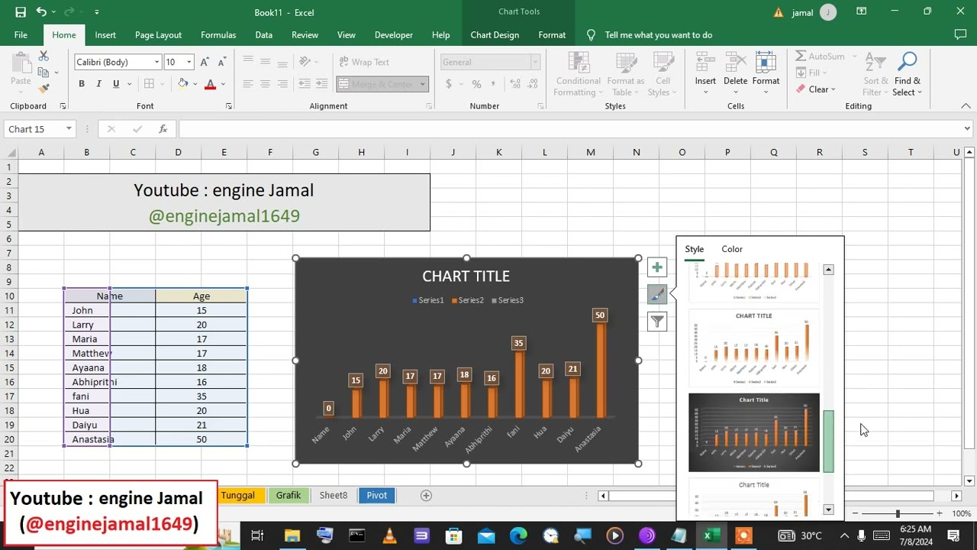977x550 pixels.
Task: Open the Grafik sheet tab
Action: click(289, 495)
